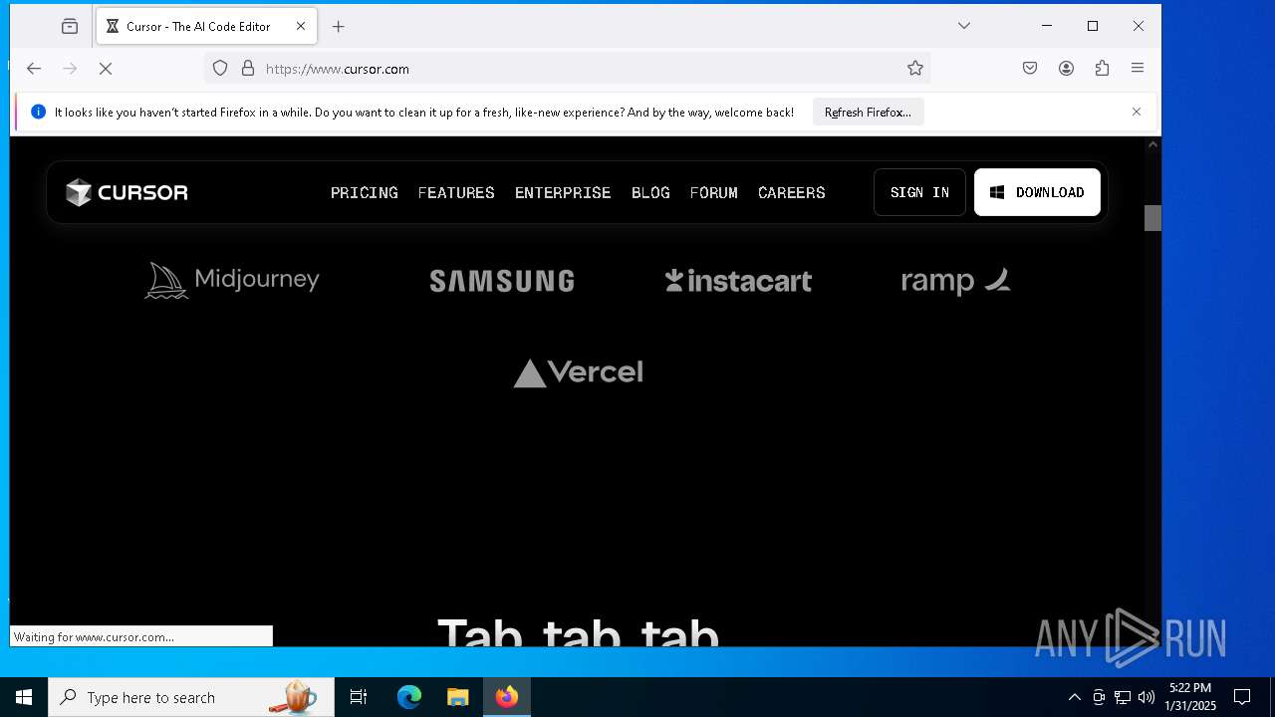Open Forum link
This screenshot has height=717, width=1275.
[714, 192]
